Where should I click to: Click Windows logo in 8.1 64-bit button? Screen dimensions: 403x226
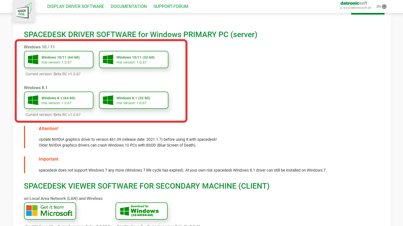pyautogui.click(x=33, y=100)
